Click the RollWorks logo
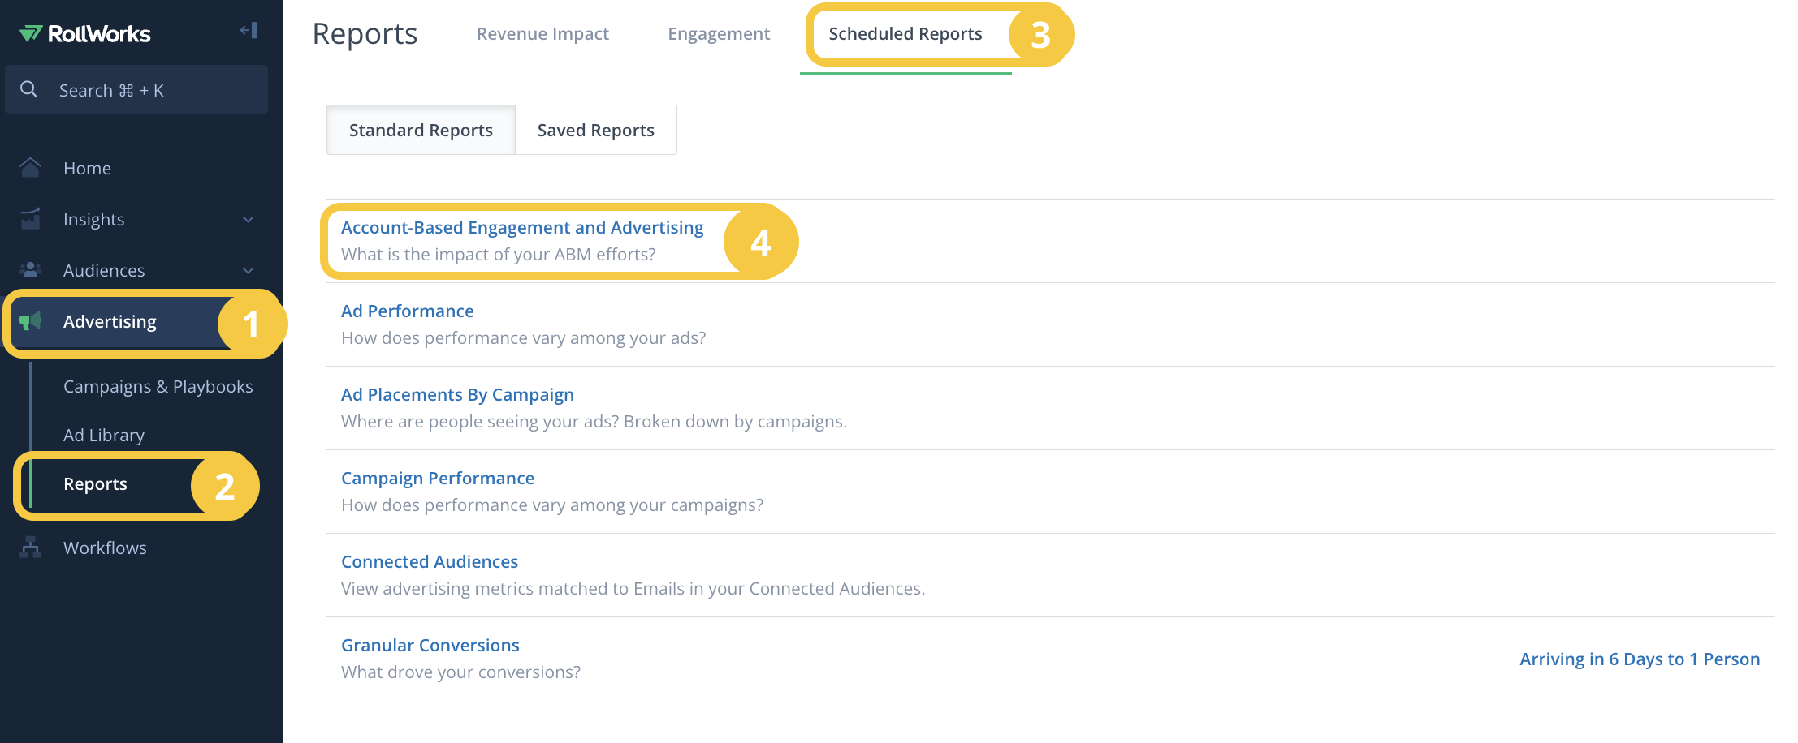The height and width of the screenshot is (743, 1798). coord(84,34)
